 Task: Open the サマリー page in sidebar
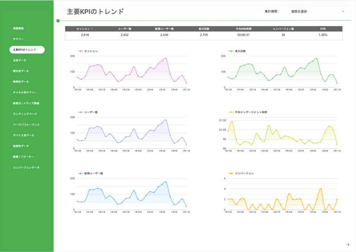click(18, 39)
